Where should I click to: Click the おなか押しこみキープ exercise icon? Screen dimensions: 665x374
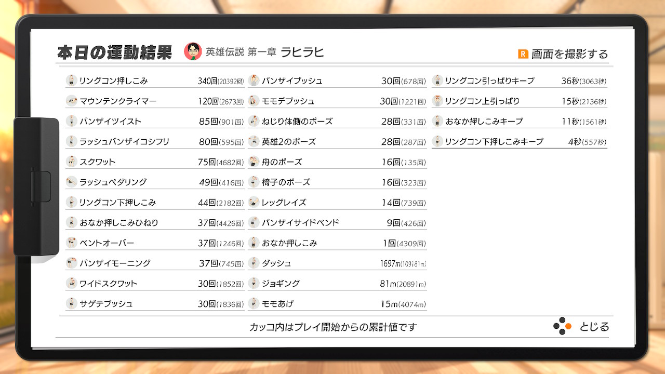[x=437, y=121]
